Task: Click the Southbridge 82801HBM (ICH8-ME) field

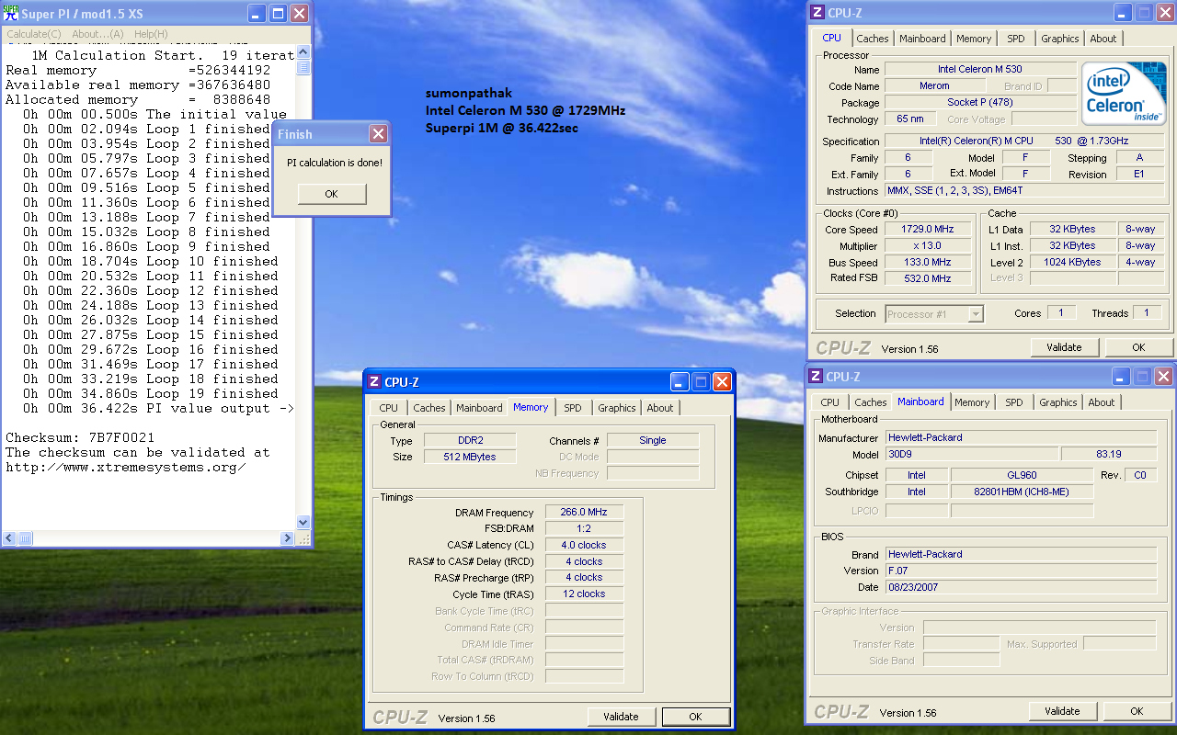Action: tap(1022, 492)
